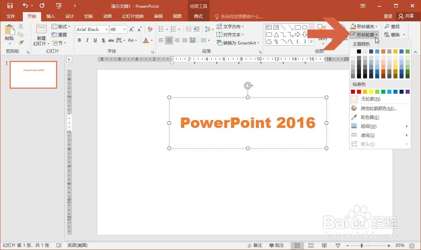This screenshot has height=250, width=421.
Task: Click the 查找 find button
Action: pos(392,26)
